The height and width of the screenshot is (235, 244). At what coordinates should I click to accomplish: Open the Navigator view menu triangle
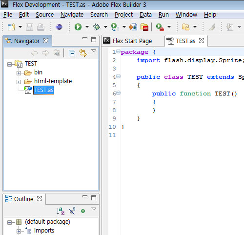click(94, 51)
